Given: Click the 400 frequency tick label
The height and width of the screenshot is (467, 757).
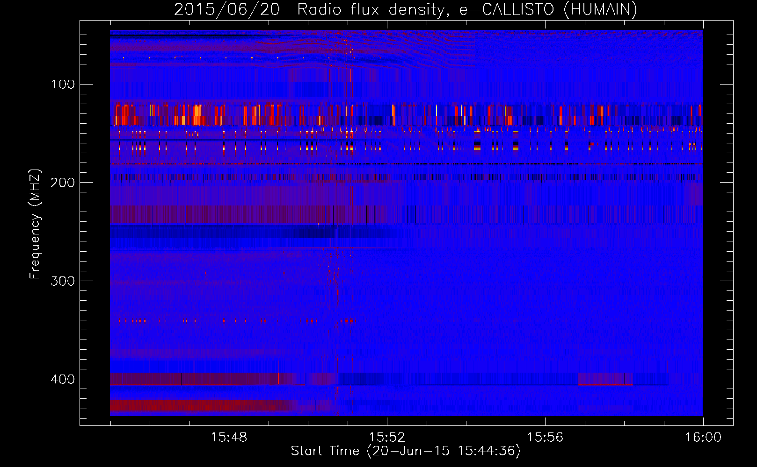Looking at the screenshot, I should (63, 379).
